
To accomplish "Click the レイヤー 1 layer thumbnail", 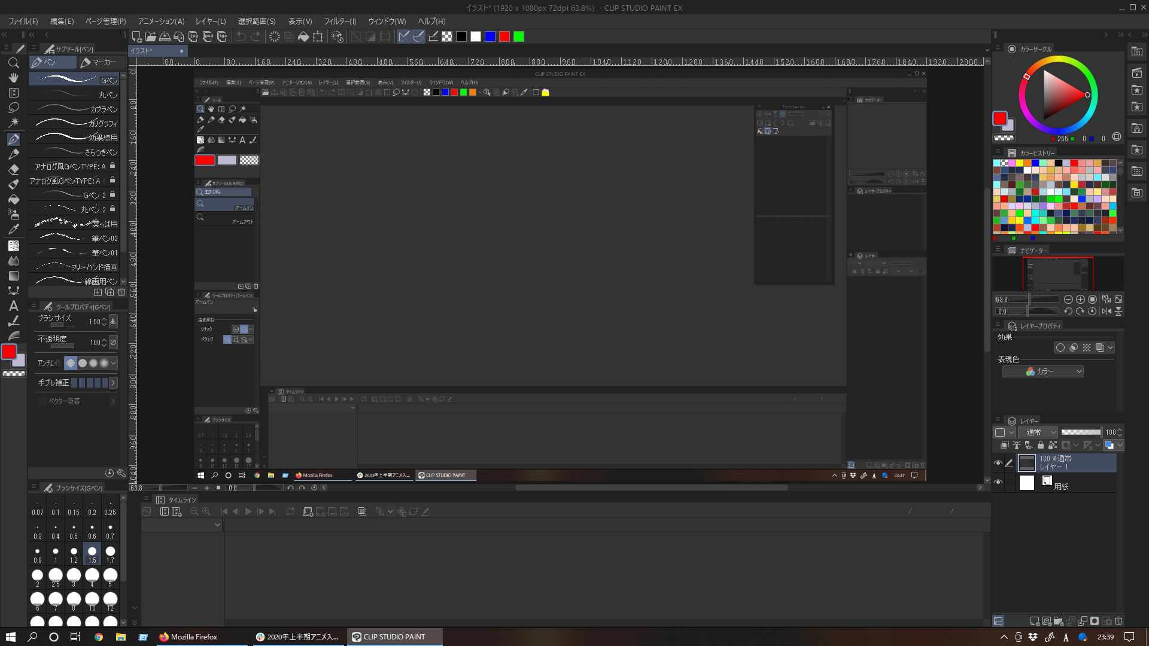I will click(x=1026, y=463).
